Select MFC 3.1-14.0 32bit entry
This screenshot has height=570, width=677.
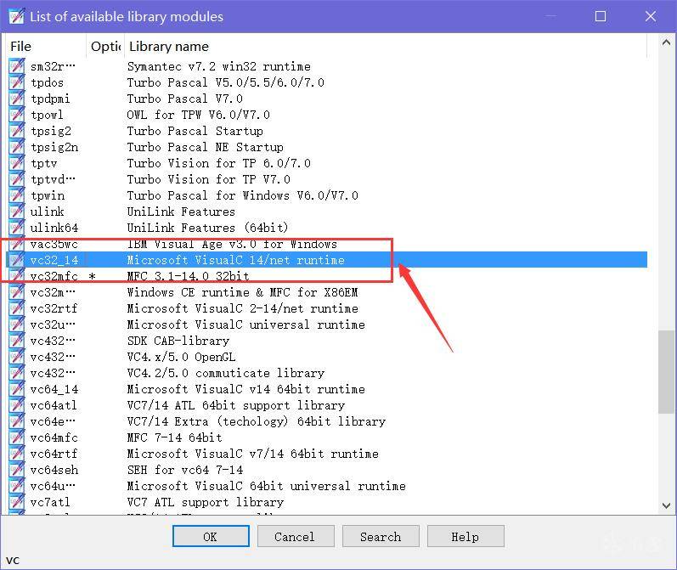[x=189, y=276]
